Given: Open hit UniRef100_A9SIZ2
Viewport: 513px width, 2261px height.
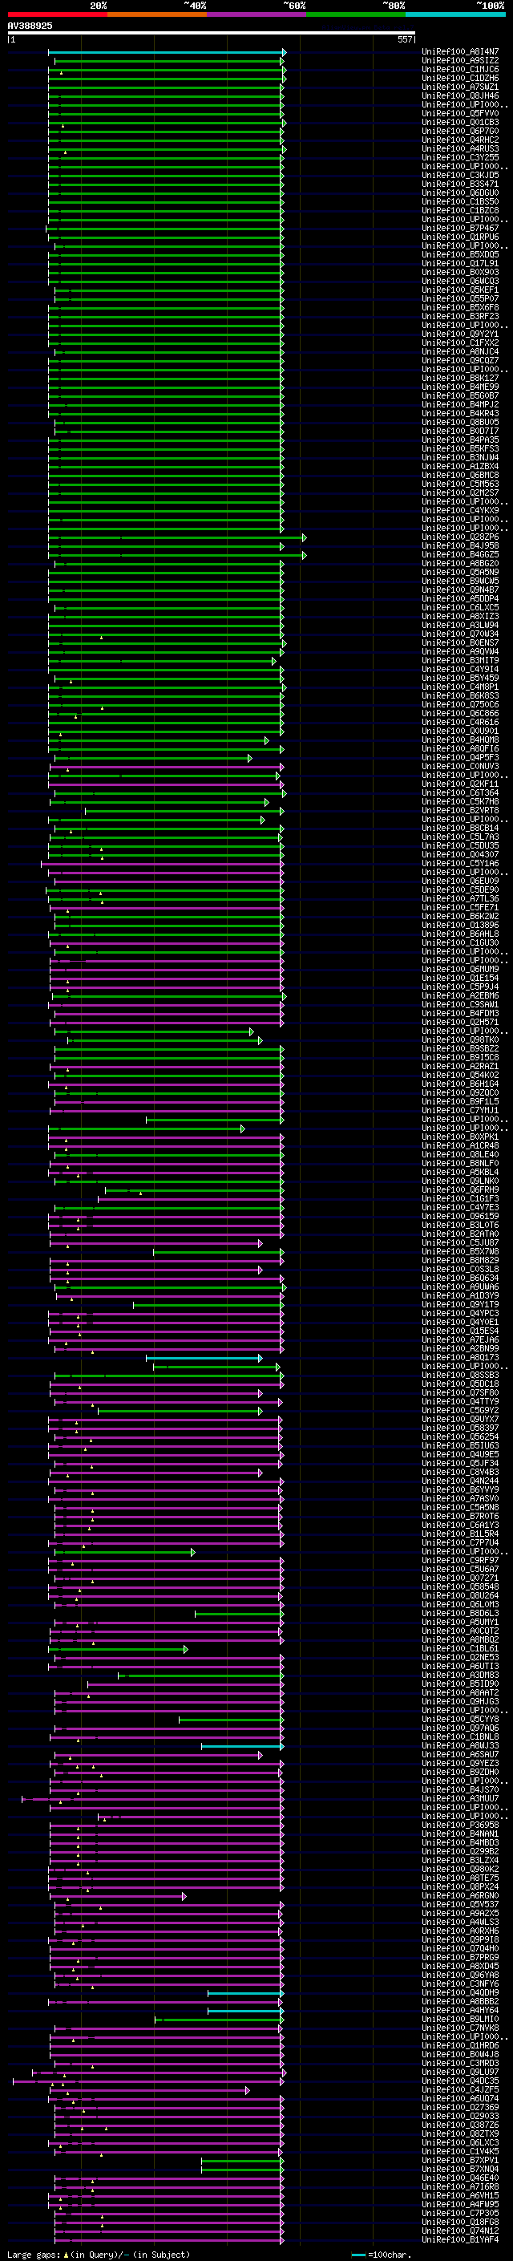Looking at the screenshot, I should point(460,61).
